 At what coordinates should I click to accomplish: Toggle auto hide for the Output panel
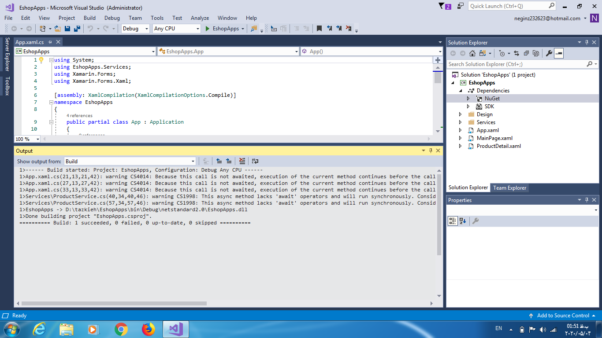click(431, 151)
